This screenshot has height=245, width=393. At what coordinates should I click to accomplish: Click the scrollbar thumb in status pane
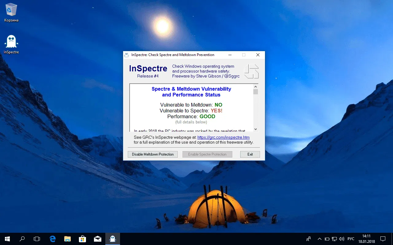point(256,92)
